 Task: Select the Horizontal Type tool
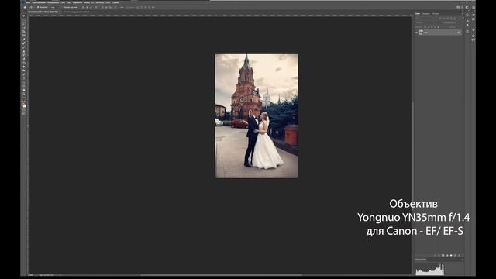pyautogui.click(x=24, y=78)
